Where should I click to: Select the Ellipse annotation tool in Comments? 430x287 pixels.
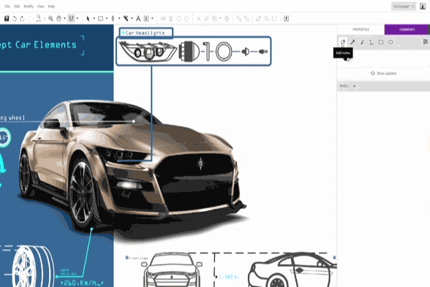[x=391, y=42]
